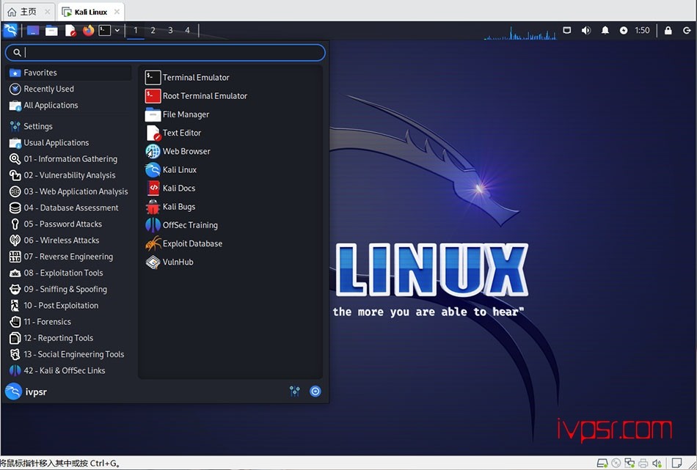
Task: Select 12 - Reporting Tools category
Action: [69, 338]
